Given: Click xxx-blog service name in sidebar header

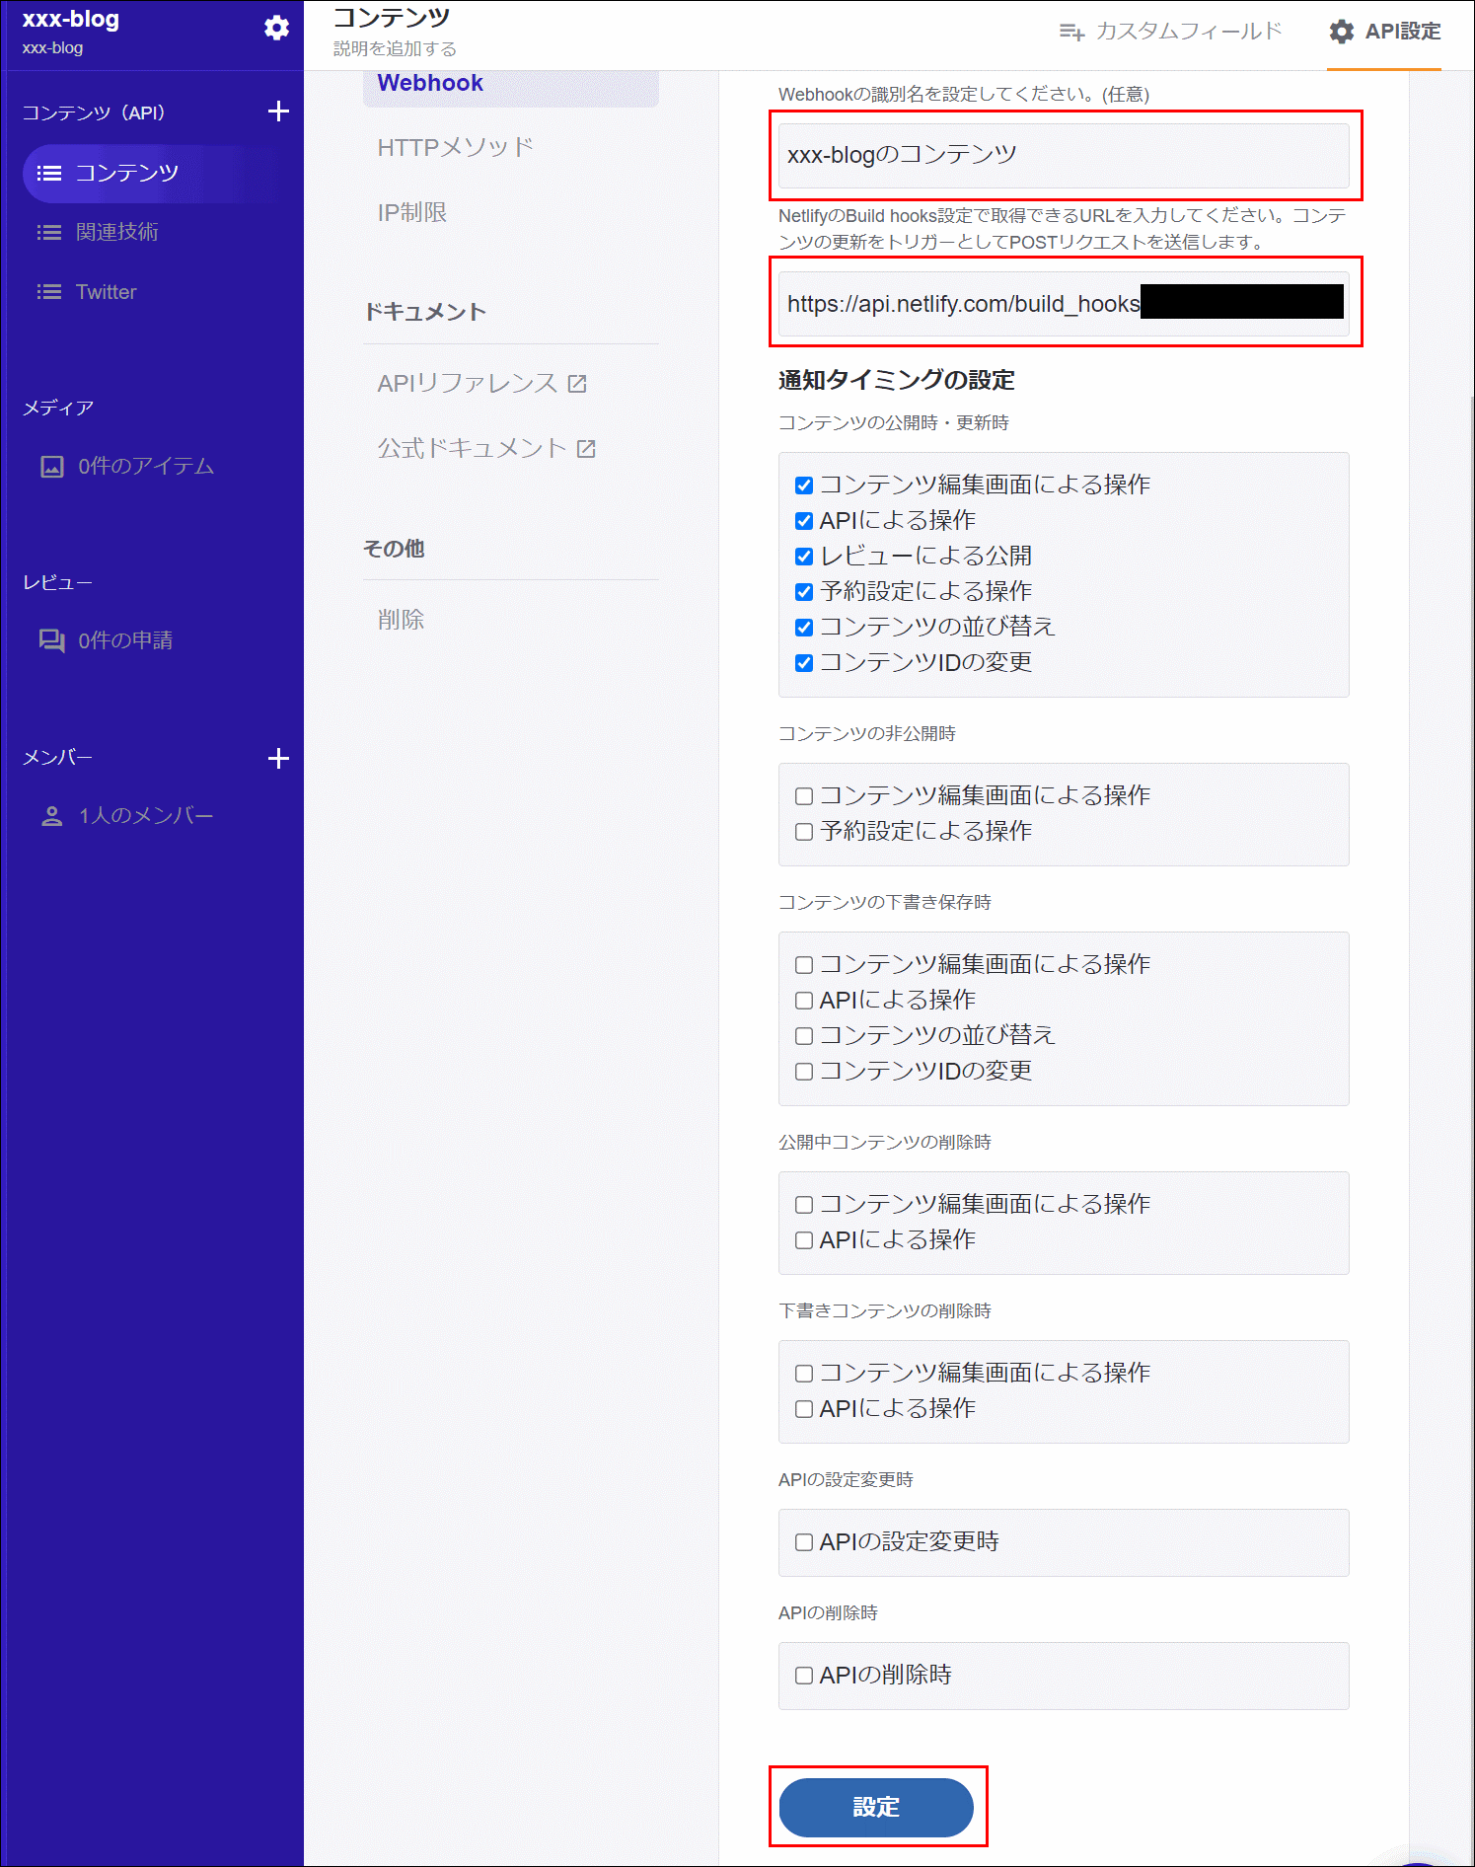Looking at the screenshot, I should click(x=71, y=20).
